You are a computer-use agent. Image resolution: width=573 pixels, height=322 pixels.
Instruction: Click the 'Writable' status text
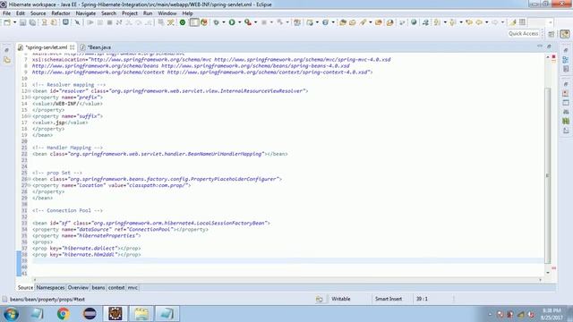point(341,299)
